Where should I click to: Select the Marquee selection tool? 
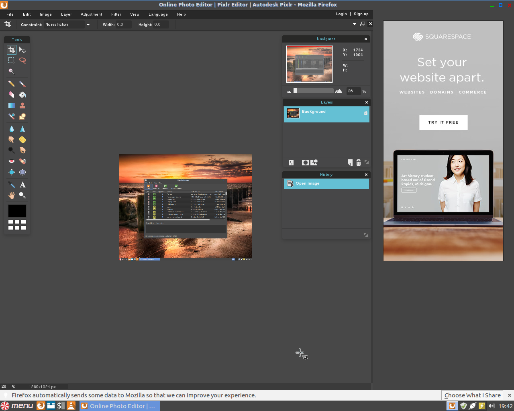12,61
